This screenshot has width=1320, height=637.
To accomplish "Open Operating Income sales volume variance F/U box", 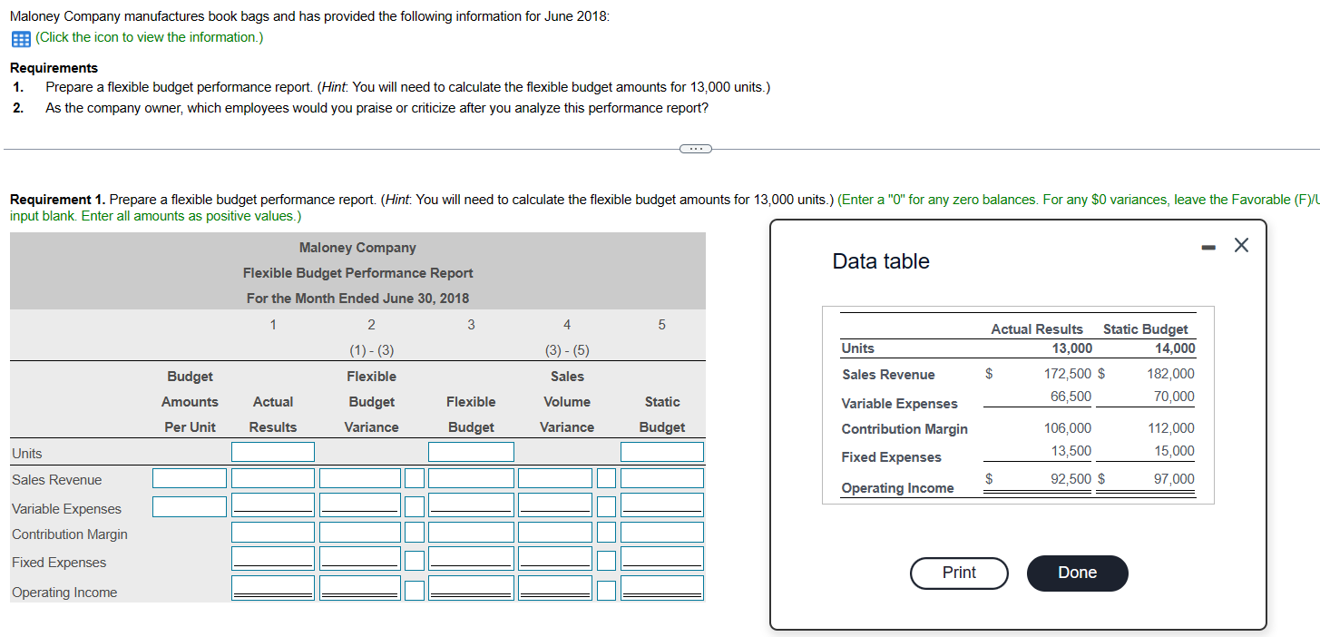I will tap(606, 590).
